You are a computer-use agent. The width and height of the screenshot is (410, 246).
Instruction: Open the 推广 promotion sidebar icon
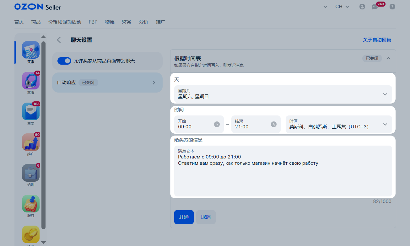(x=31, y=142)
